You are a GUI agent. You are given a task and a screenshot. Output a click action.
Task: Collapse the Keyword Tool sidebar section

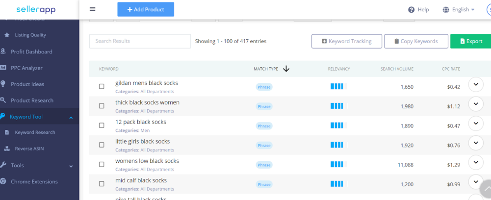tap(71, 117)
